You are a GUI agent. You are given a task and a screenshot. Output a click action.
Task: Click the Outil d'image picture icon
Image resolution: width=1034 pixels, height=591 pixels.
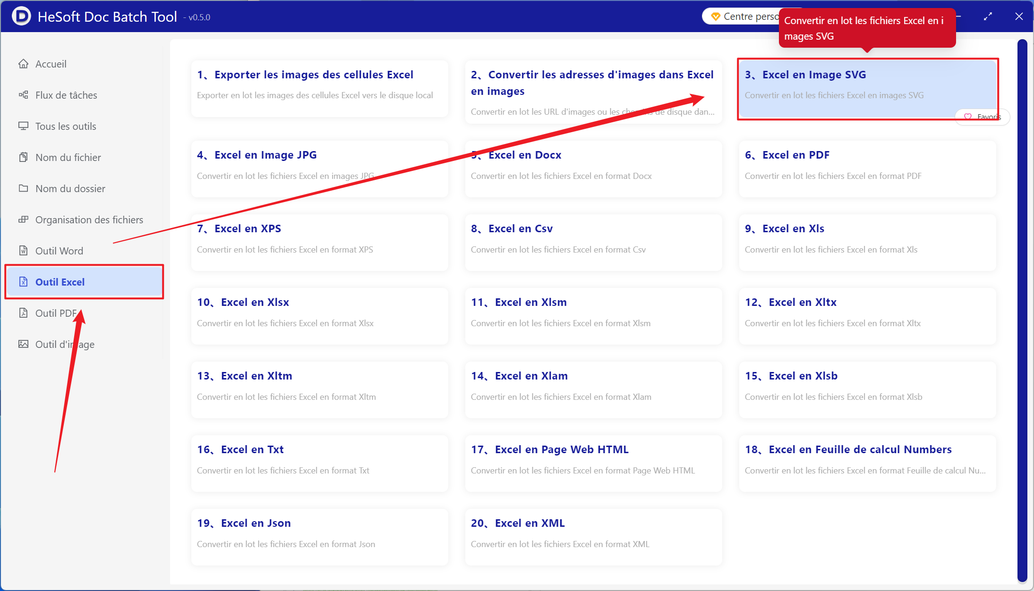tap(23, 344)
